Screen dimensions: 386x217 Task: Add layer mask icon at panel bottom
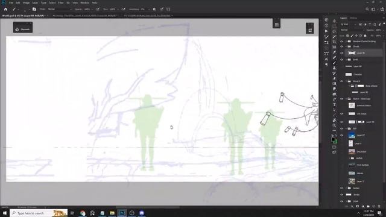click(358, 206)
